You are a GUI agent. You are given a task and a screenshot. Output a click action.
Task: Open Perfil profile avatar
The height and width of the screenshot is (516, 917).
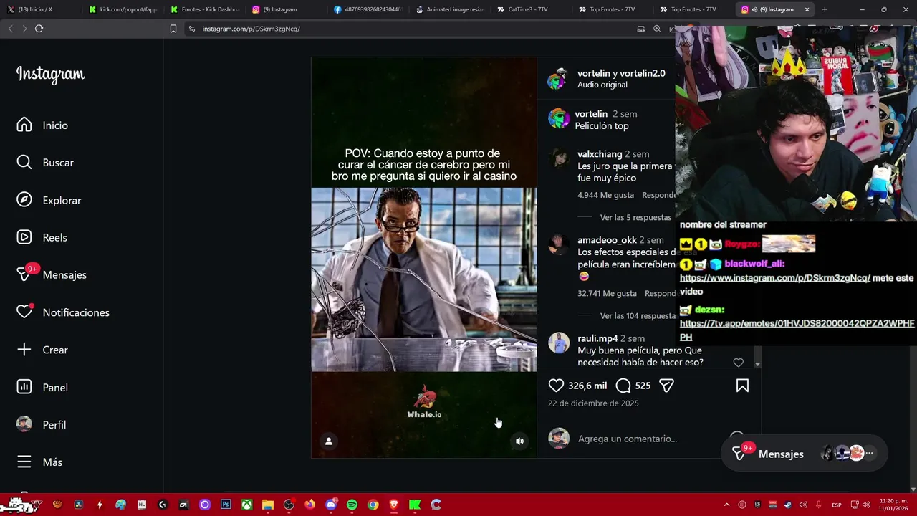24,424
